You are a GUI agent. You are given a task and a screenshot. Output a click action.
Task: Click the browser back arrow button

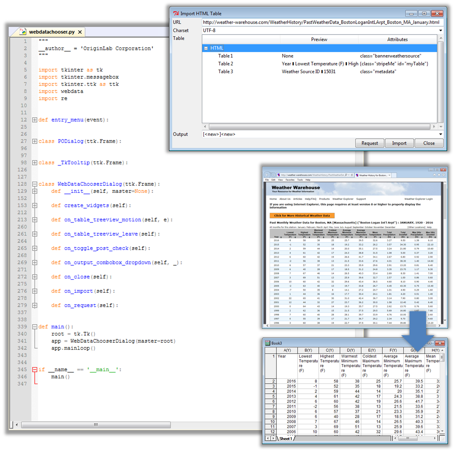pyautogui.click(x=267, y=175)
